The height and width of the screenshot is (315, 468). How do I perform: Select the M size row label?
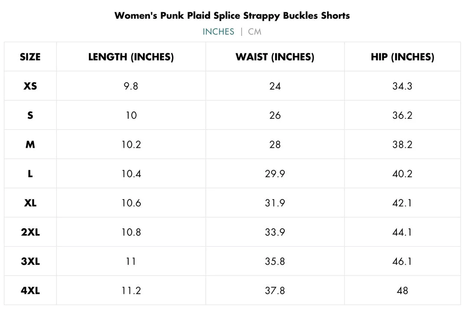click(30, 145)
